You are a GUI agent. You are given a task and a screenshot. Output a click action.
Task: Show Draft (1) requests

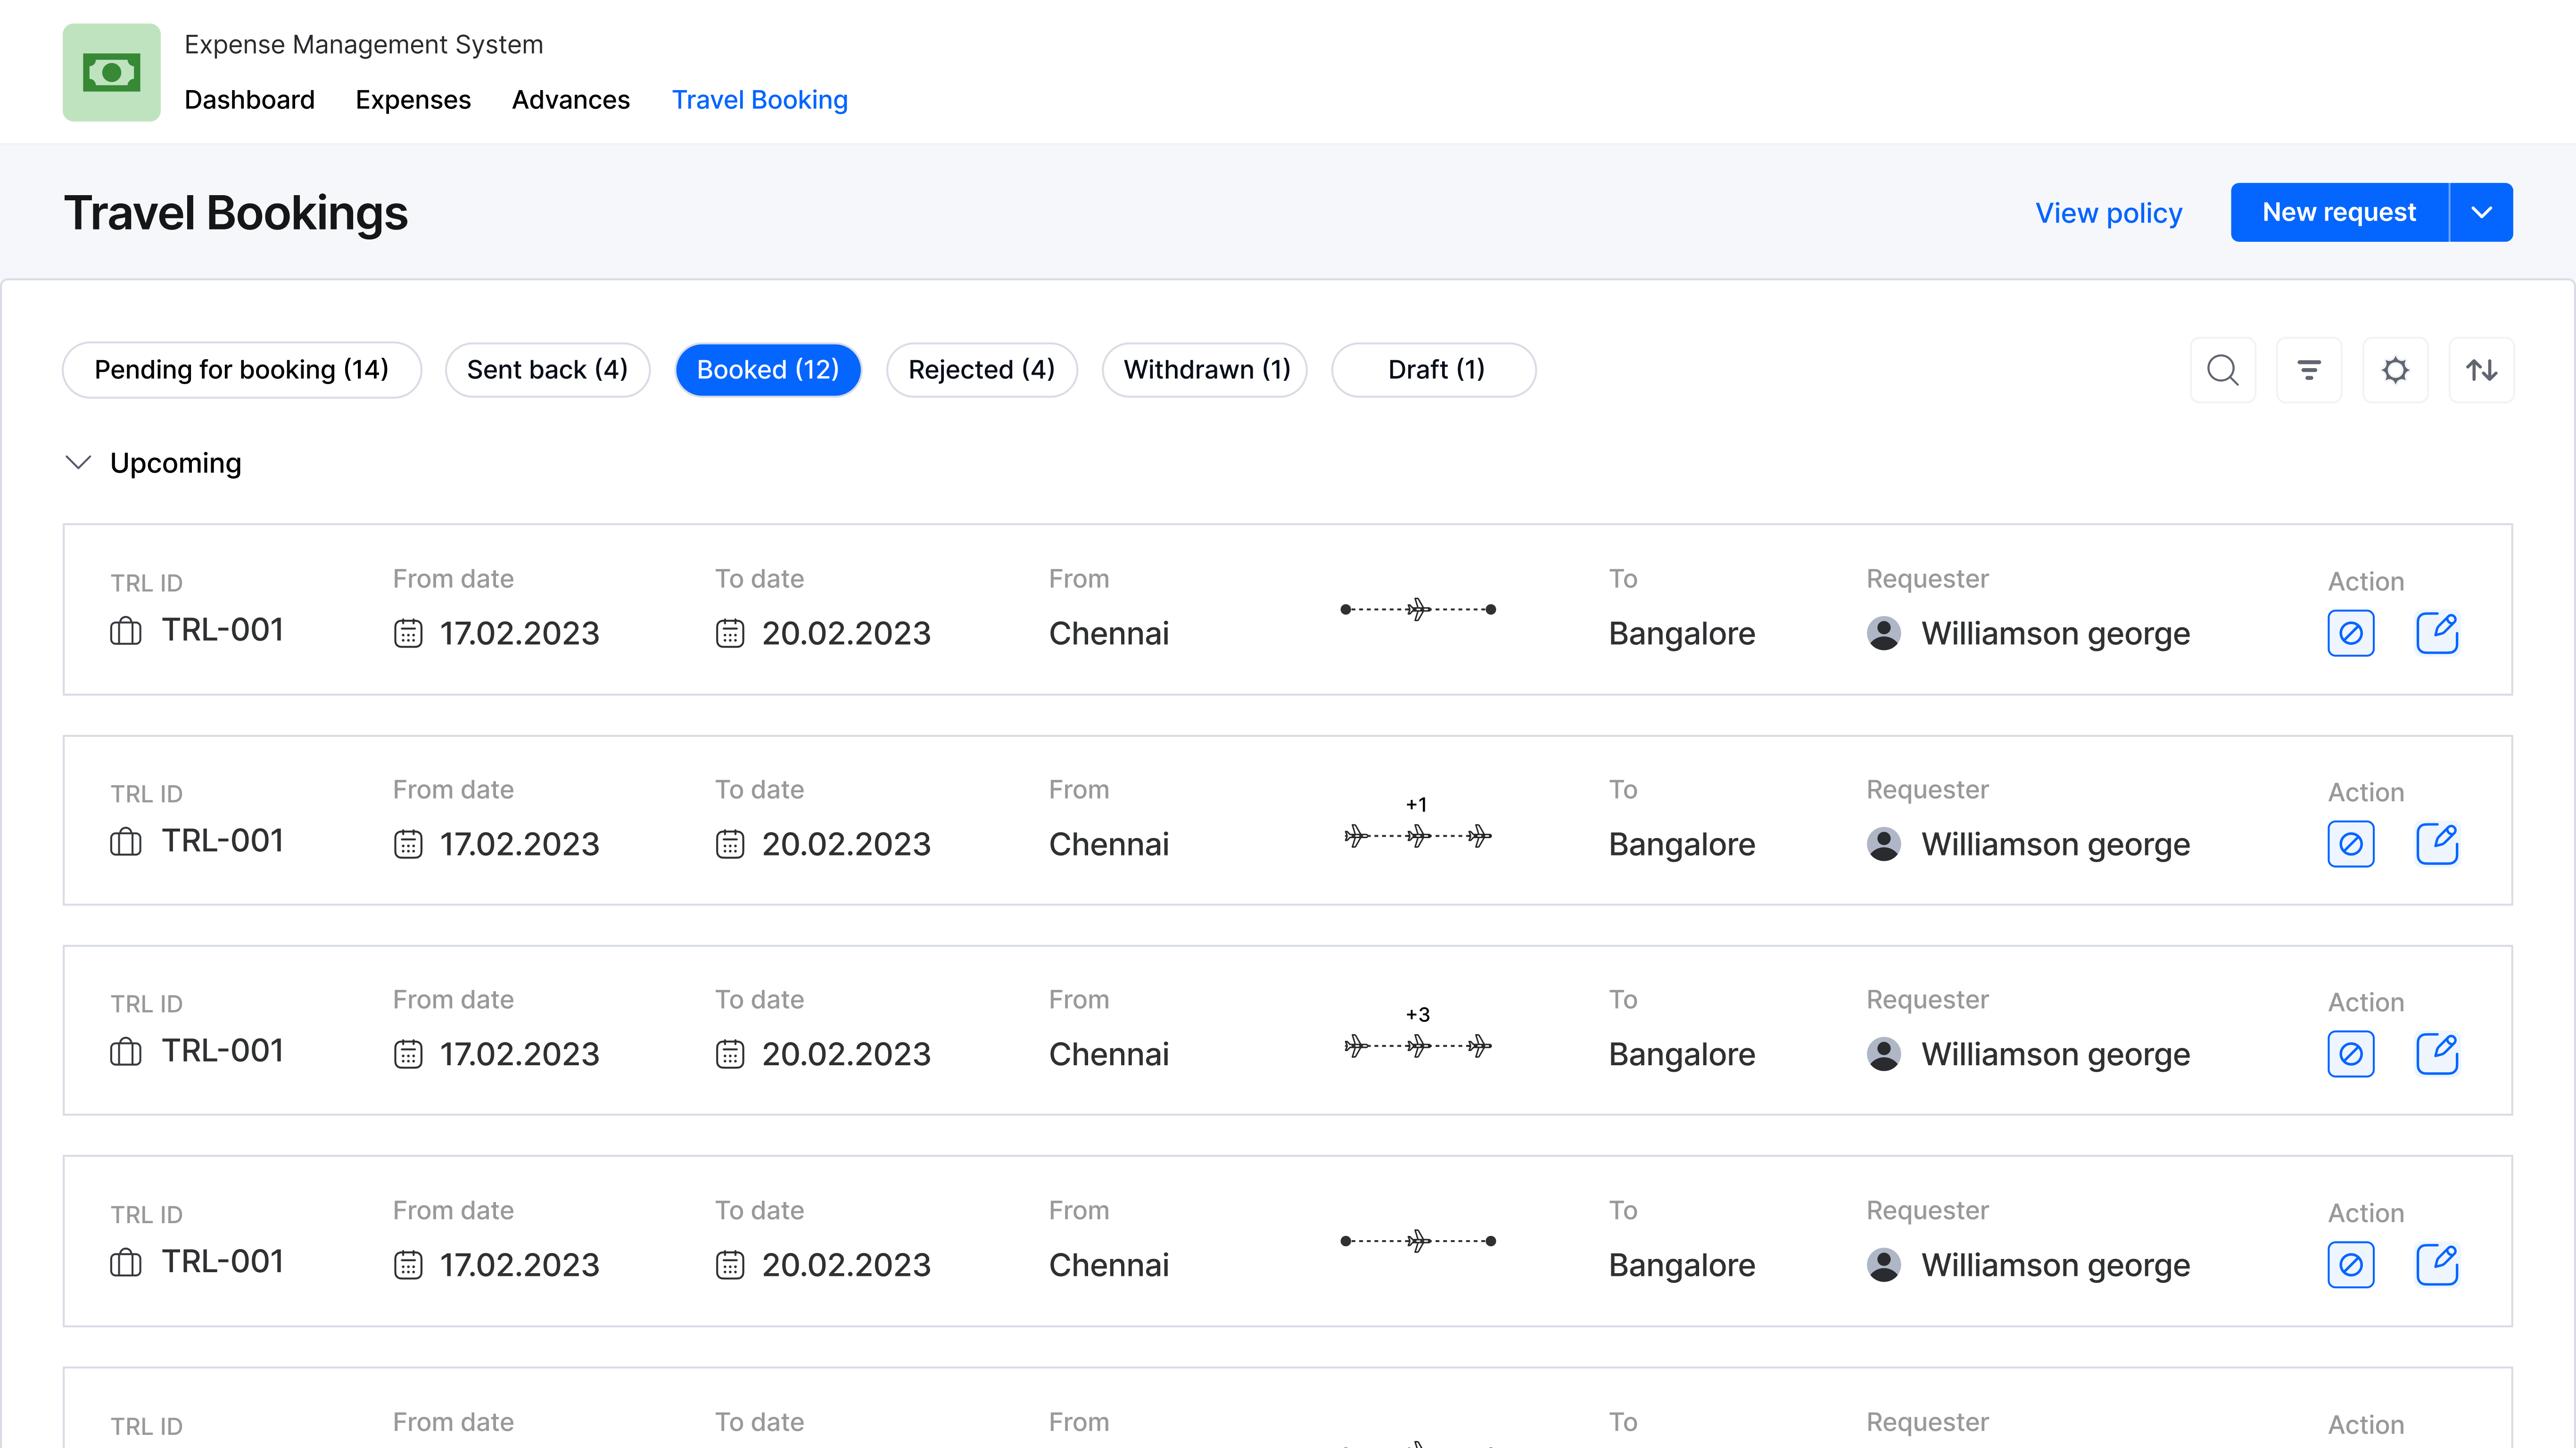click(x=1435, y=370)
